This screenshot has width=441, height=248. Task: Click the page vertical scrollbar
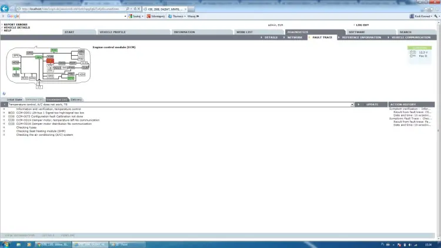[439, 130]
